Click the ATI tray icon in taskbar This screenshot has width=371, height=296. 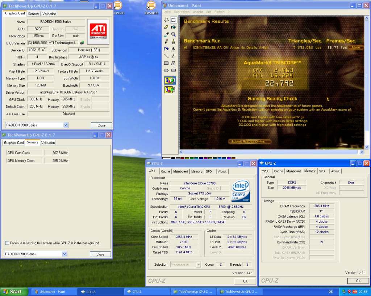pos(355,292)
